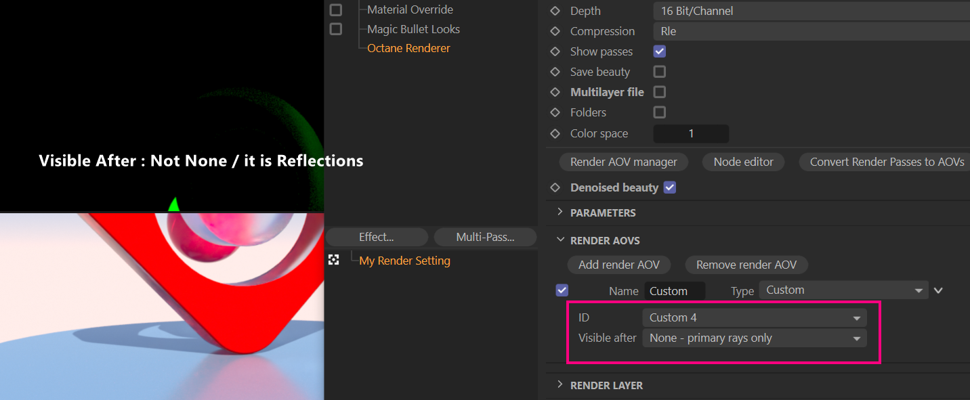Select the My Render Setting entry
This screenshot has height=400, width=970.
(404, 261)
